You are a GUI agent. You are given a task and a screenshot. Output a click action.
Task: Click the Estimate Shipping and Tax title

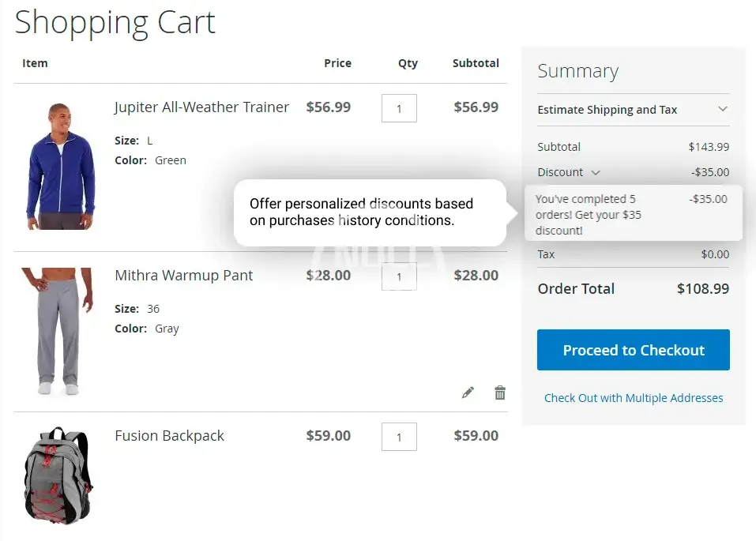pos(607,110)
